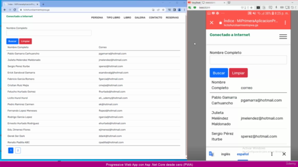
Task: Tap email pgamarra@hotmail.com in mobile view
Action: 261,100
